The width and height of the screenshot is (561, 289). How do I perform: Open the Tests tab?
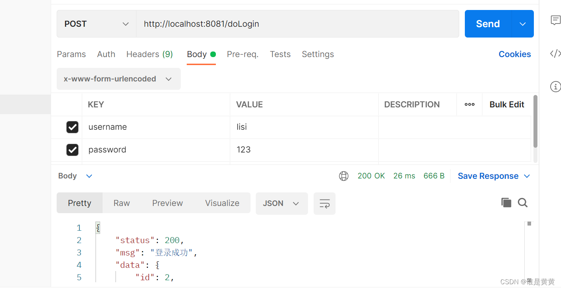click(x=280, y=54)
